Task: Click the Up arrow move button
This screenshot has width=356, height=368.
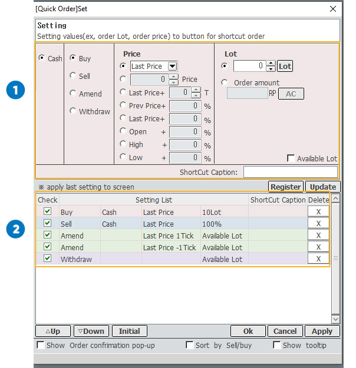Action: coord(52,331)
